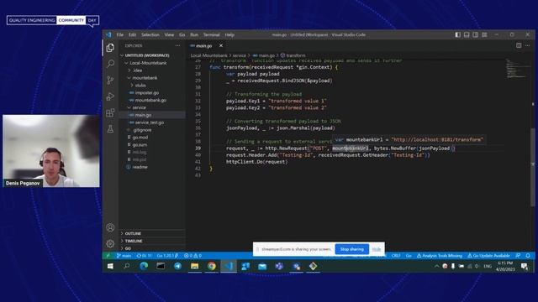Click the split editor icon
538x302 pixels.
(519, 45)
